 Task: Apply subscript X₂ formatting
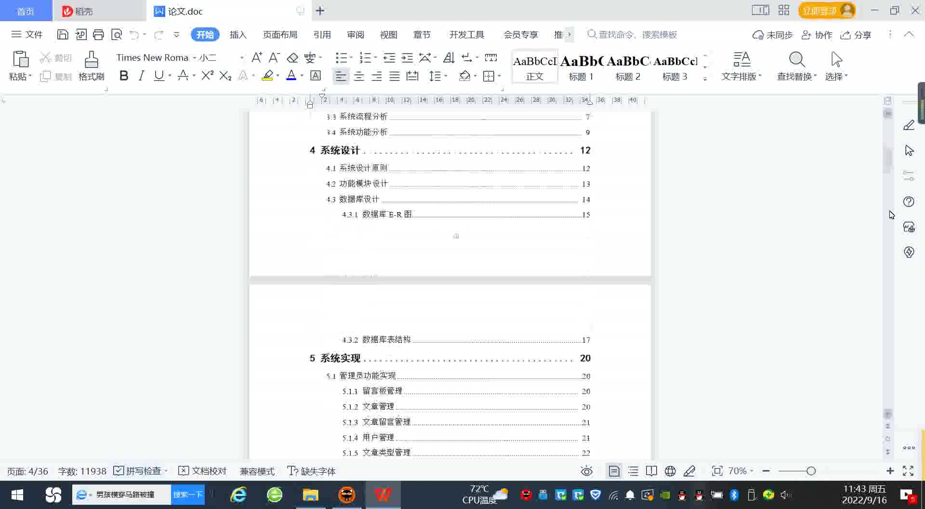[x=225, y=76]
